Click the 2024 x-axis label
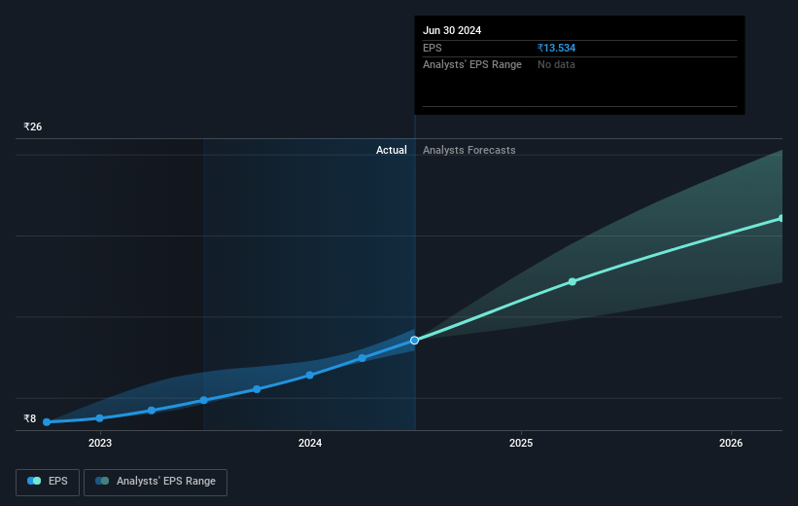This screenshot has width=798, height=506. pyautogui.click(x=310, y=443)
